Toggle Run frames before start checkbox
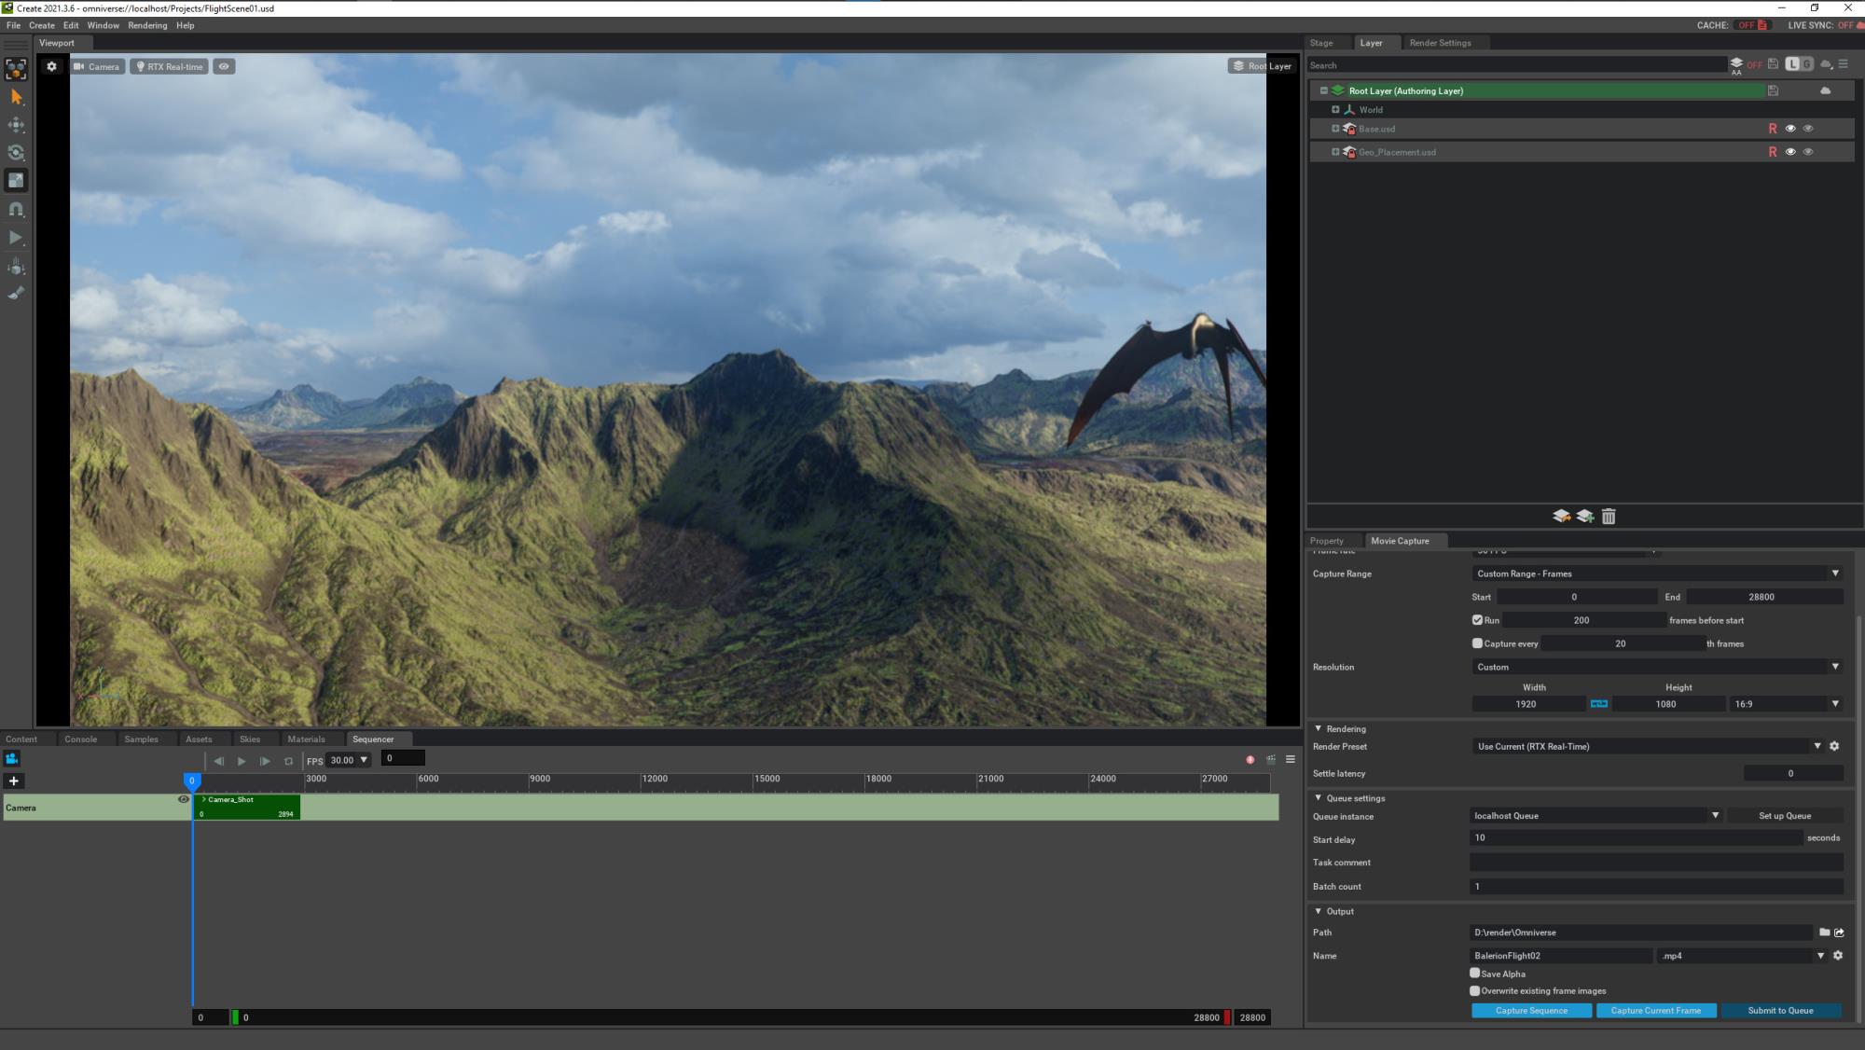Image resolution: width=1865 pixels, height=1050 pixels. tap(1477, 620)
